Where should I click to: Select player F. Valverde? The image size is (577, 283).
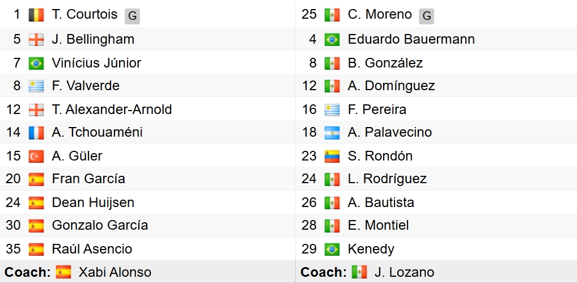coord(86,86)
